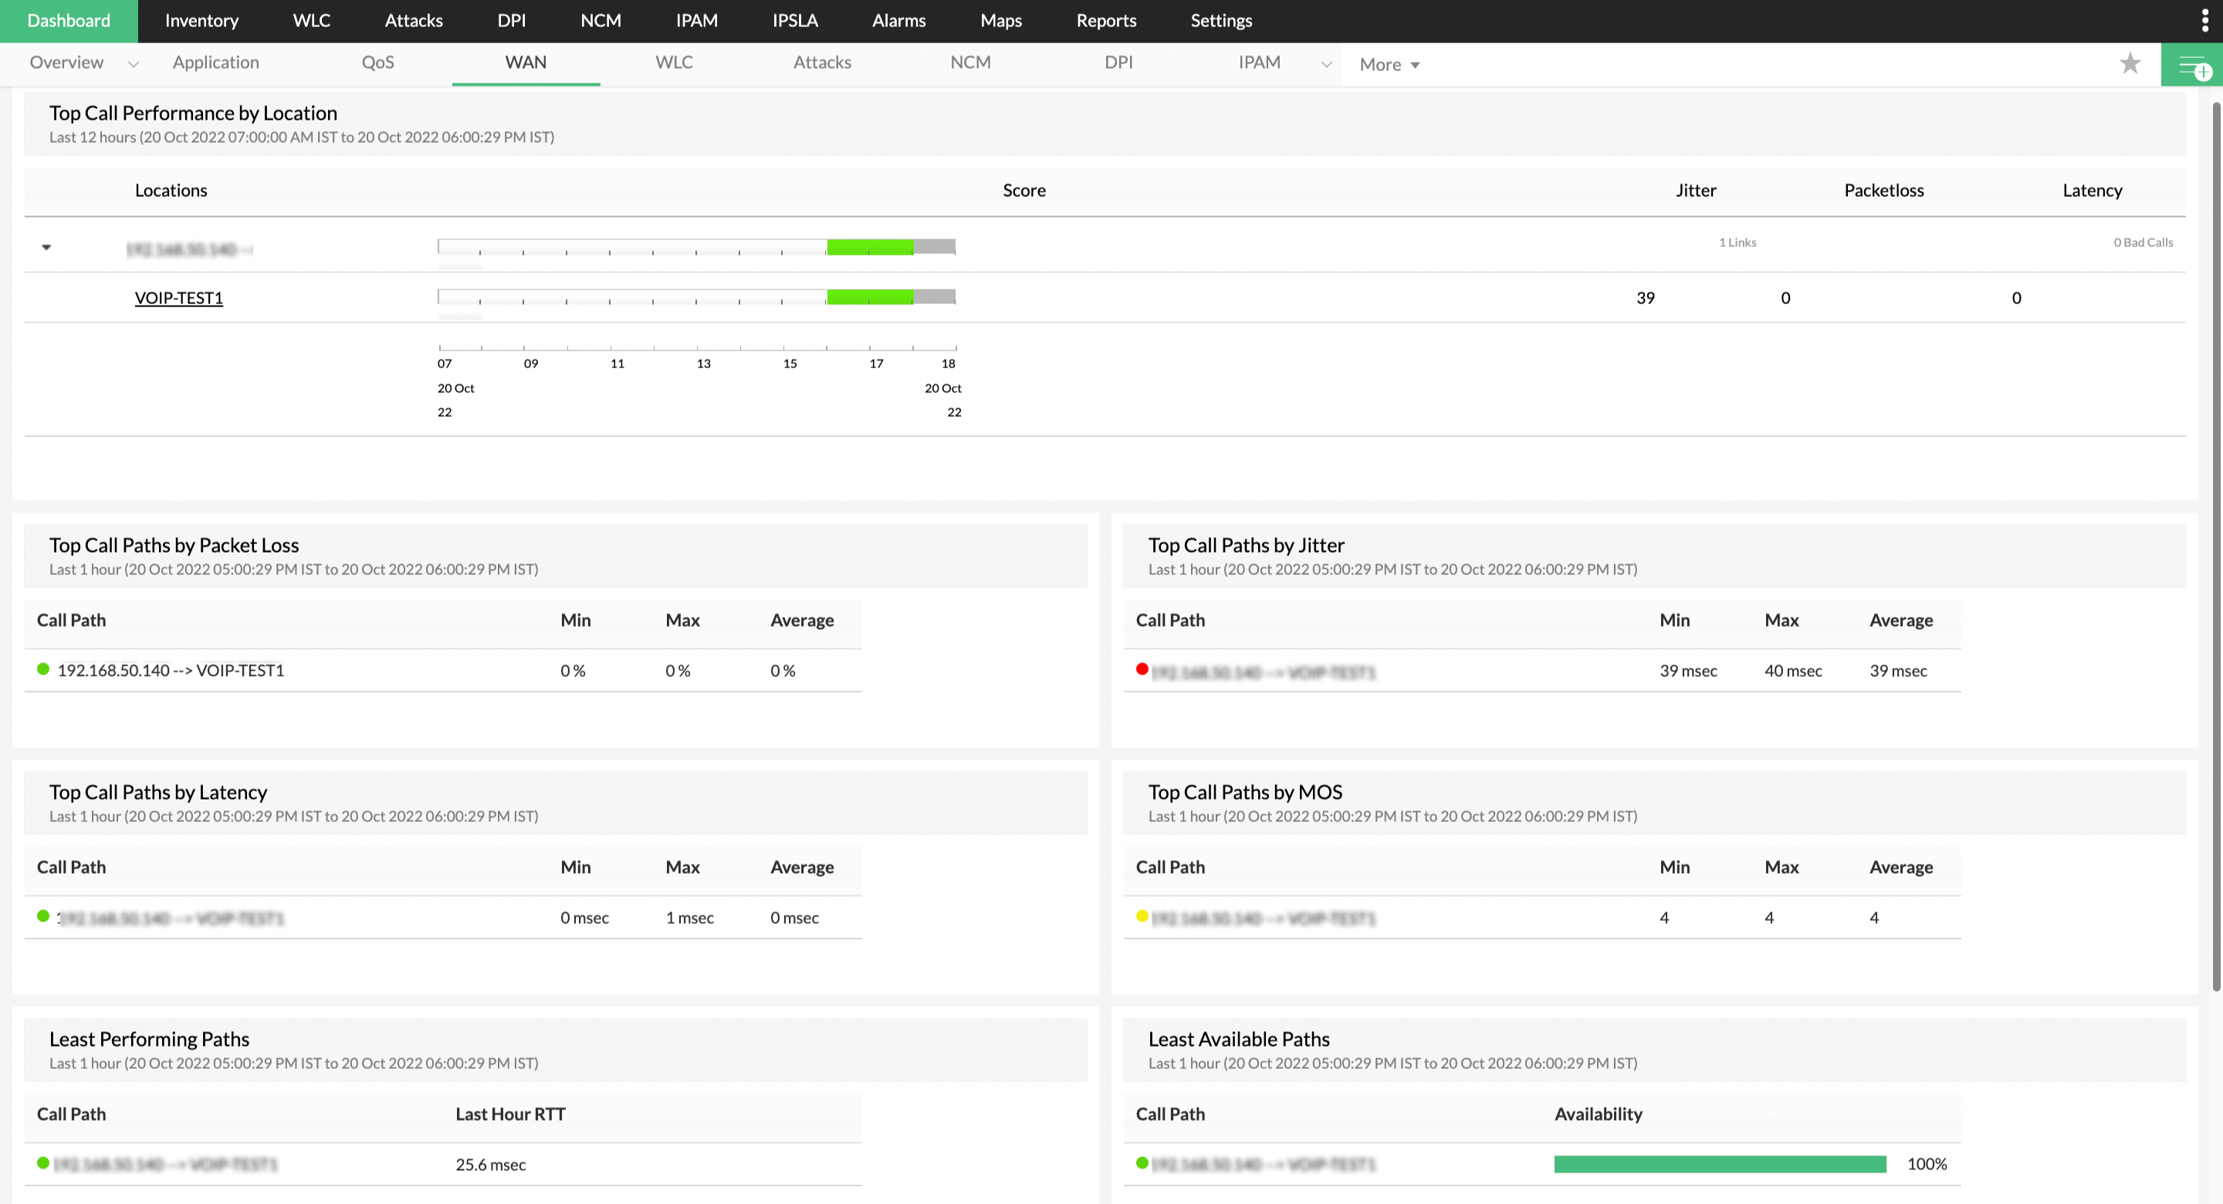This screenshot has width=2223, height=1204.
Task: Click green status dot in Latency row
Action: pyautogui.click(x=43, y=915)
